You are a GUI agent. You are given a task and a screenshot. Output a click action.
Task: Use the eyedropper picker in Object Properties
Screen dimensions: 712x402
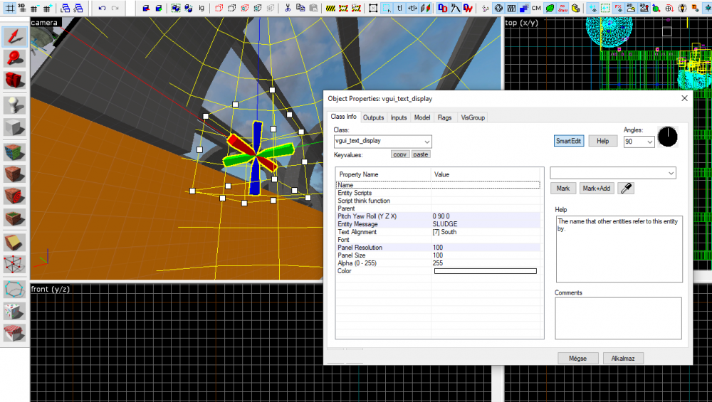tap(625, 189)
